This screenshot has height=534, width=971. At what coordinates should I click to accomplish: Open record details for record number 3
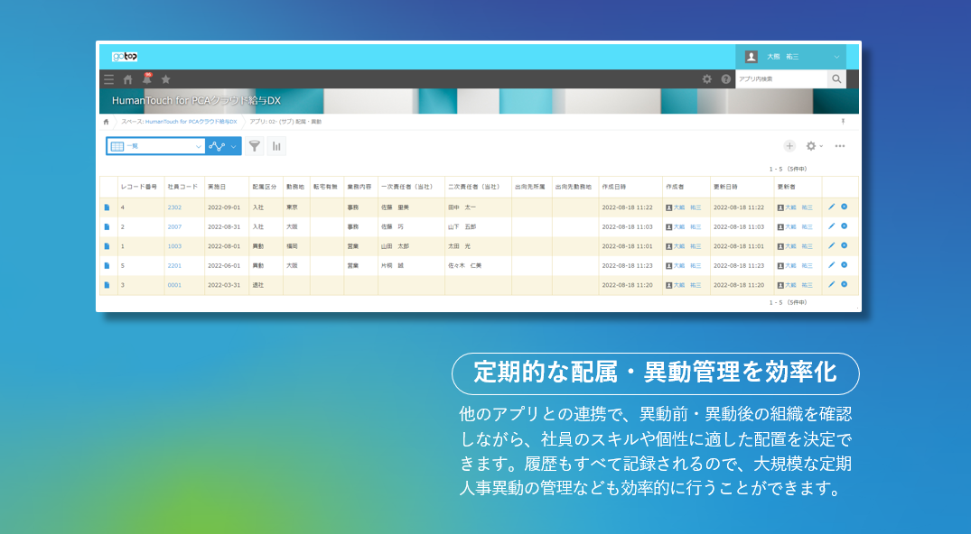(107, 285)
